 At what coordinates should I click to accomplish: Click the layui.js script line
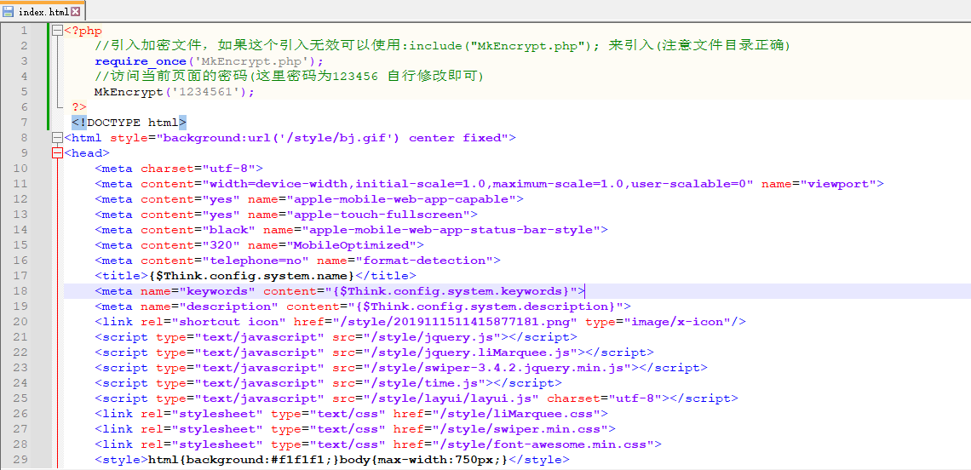[x=417, y=398]
